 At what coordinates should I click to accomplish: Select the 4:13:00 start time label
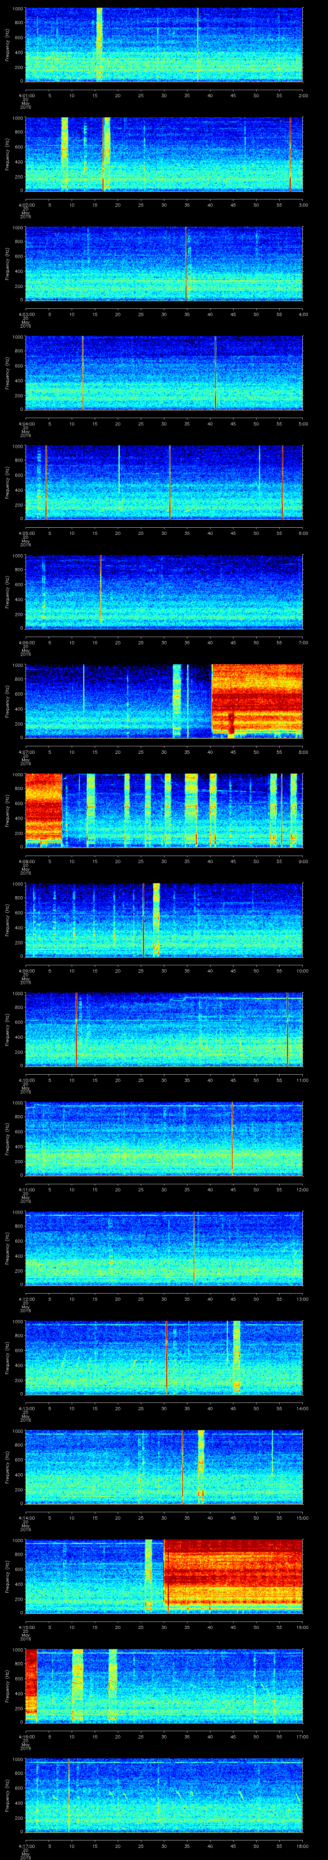coord(26,1408)
